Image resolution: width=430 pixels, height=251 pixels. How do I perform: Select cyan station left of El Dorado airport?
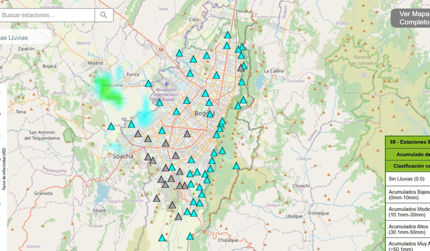point(149,84)
